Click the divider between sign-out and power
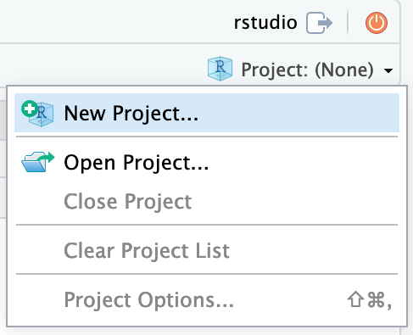This screenshot has width=413, height=335. pyautogui.click(x=348, y=22)
